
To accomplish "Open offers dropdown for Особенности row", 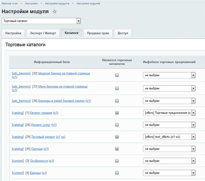I will (169, 161).
